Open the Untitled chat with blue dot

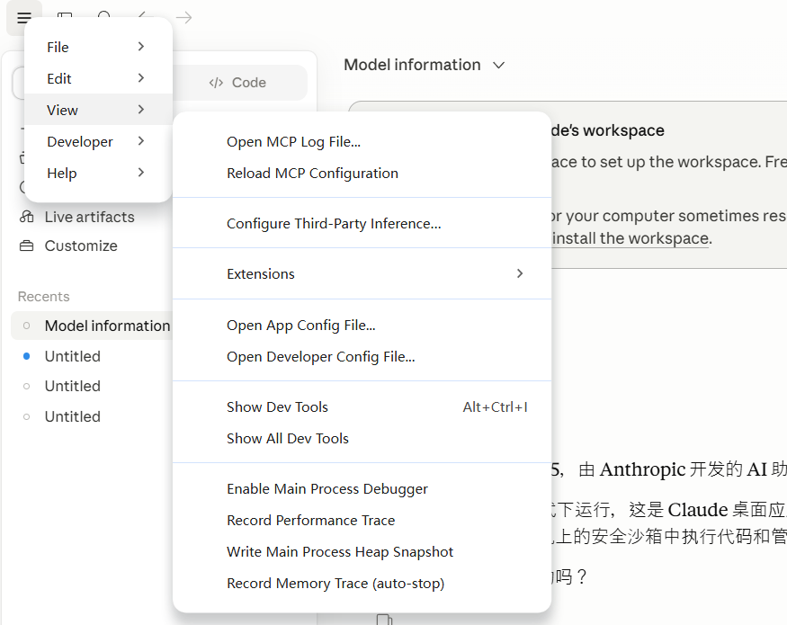(x=72, y=356)
